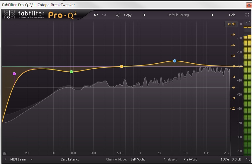Copy settings with the Copy button
The height and width of the screenshot is (164, 252).
(x=128, y=15)
